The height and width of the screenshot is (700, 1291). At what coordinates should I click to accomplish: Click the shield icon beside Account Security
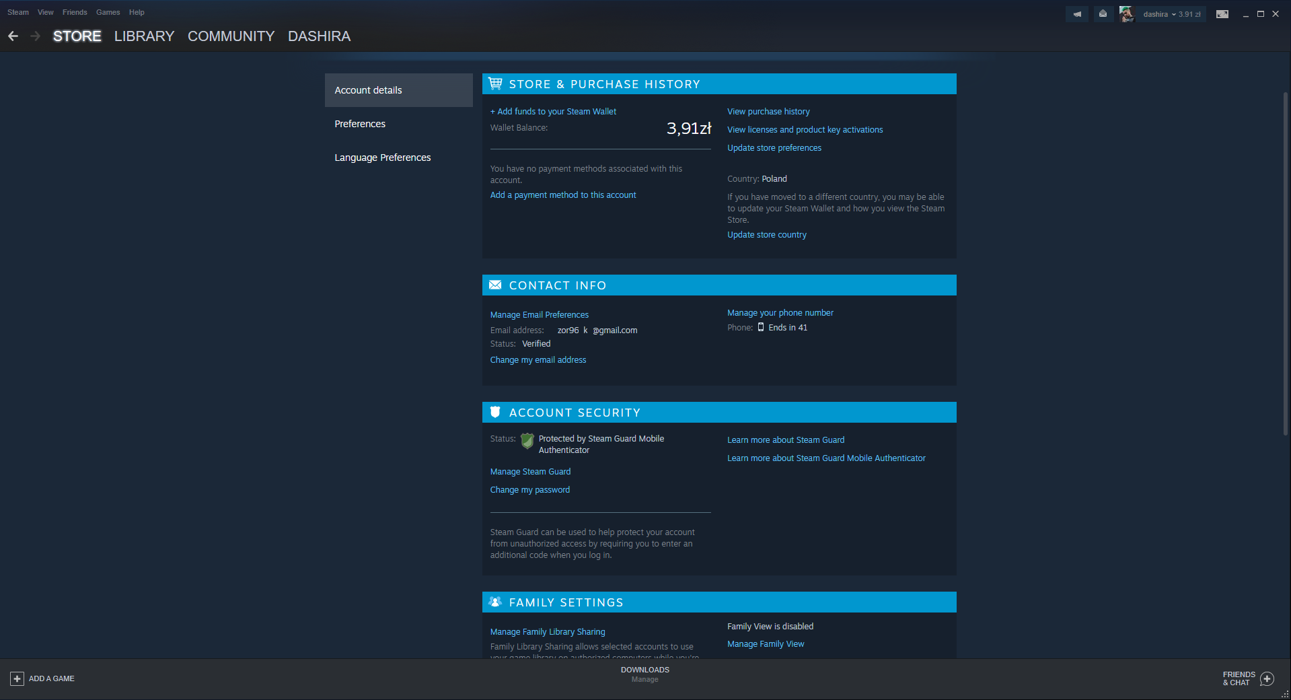point(495,412)
